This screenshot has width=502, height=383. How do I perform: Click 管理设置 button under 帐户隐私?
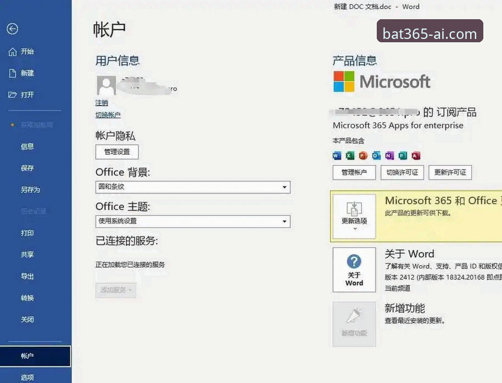click(117, 151)
